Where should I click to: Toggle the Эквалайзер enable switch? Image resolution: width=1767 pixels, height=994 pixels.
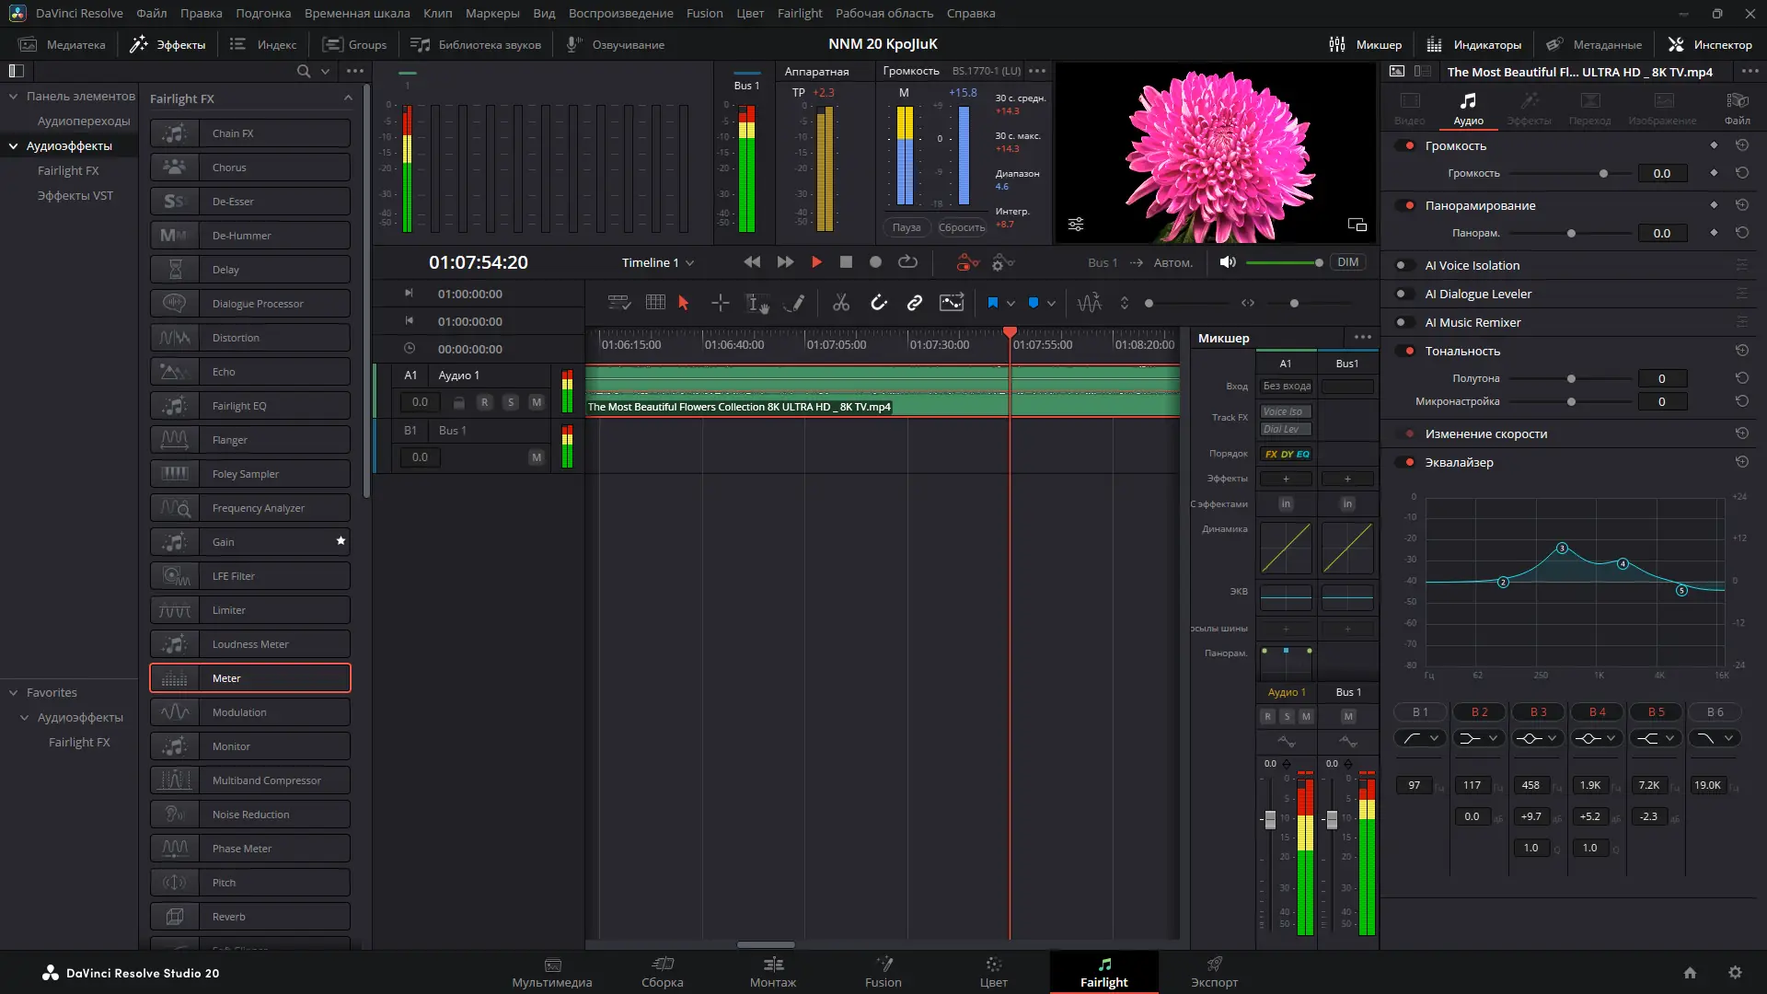click(x=1404, y=462)
